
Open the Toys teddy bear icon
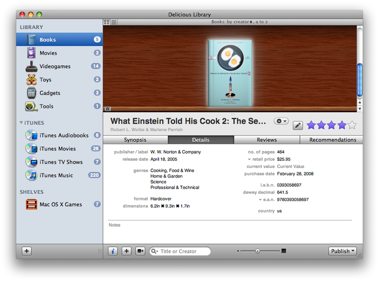point(31,79)
